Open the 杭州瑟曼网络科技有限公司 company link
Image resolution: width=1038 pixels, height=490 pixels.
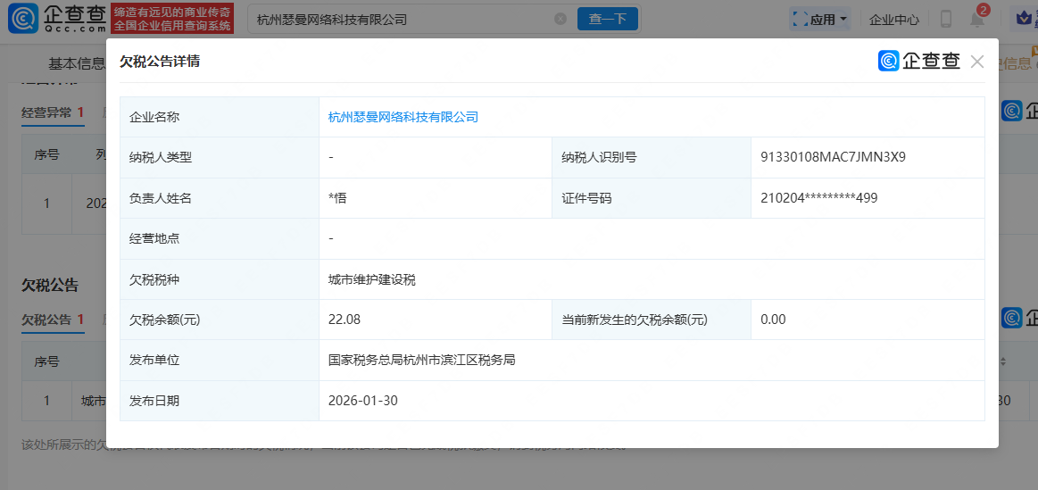[x=403, y=117]
